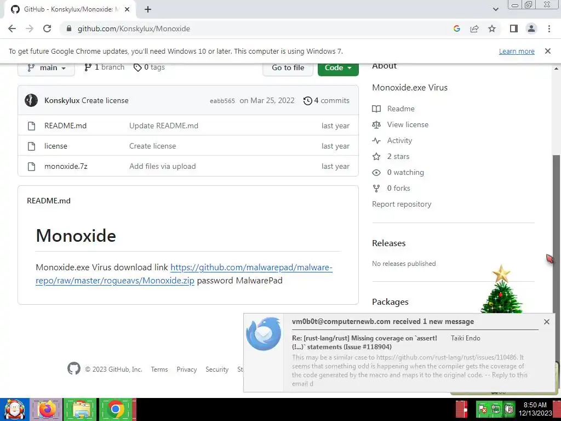
Task: View the 4 commits history
Action: coord(327,101)
